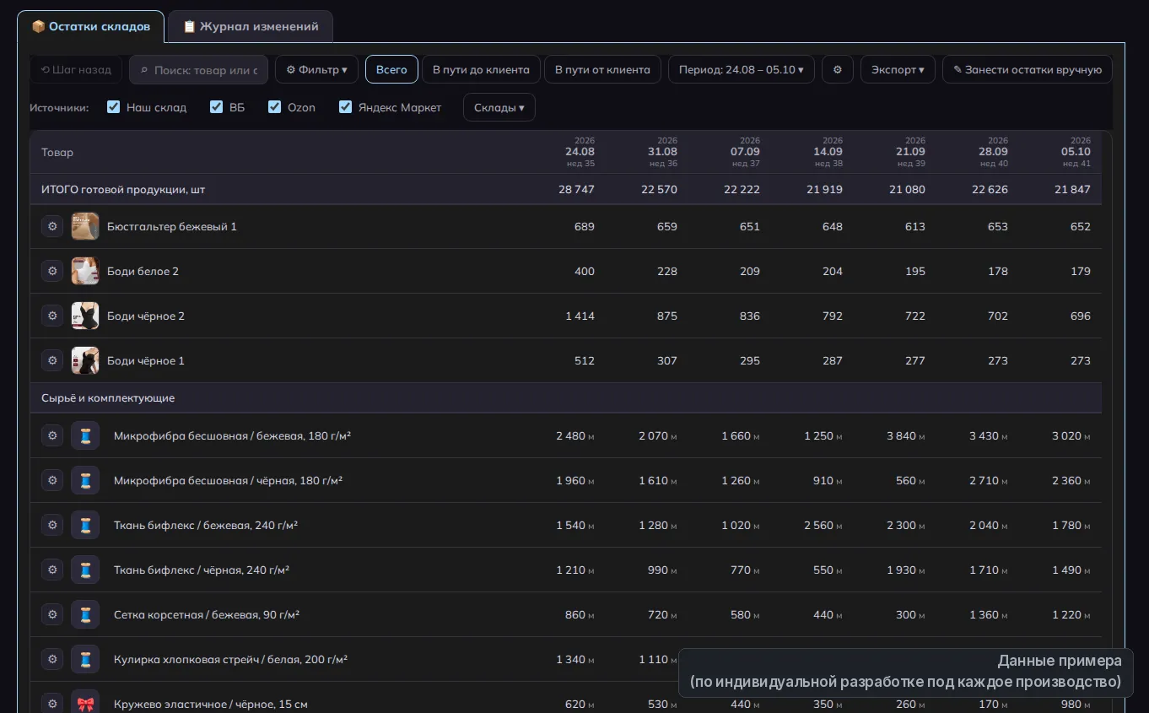The image size is (1149, 713).
Task: Click the Шаг назад button
Action: (x=77, y=69)
